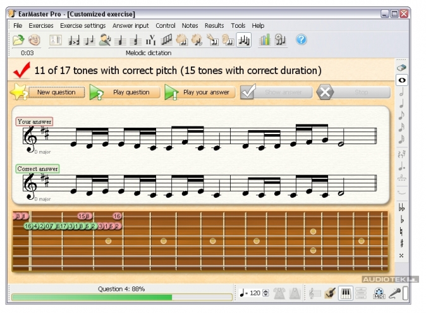426x313 pixels.
Task: Click the 'Correct answer' staff label
Action: coord(37,169)
